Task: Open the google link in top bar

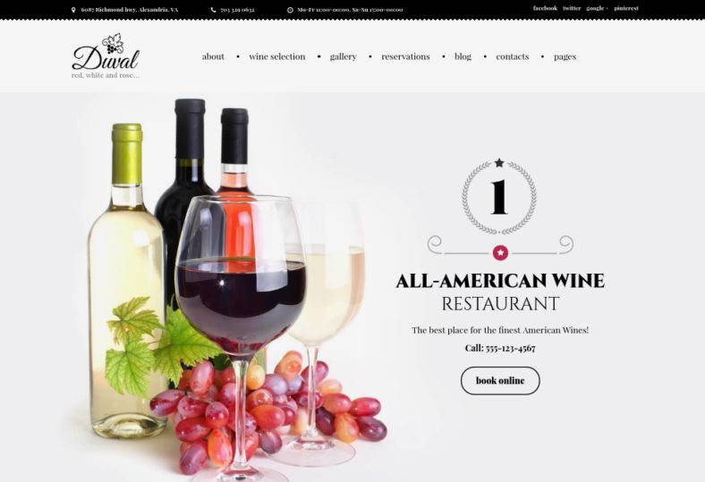Action: [595, 8]
